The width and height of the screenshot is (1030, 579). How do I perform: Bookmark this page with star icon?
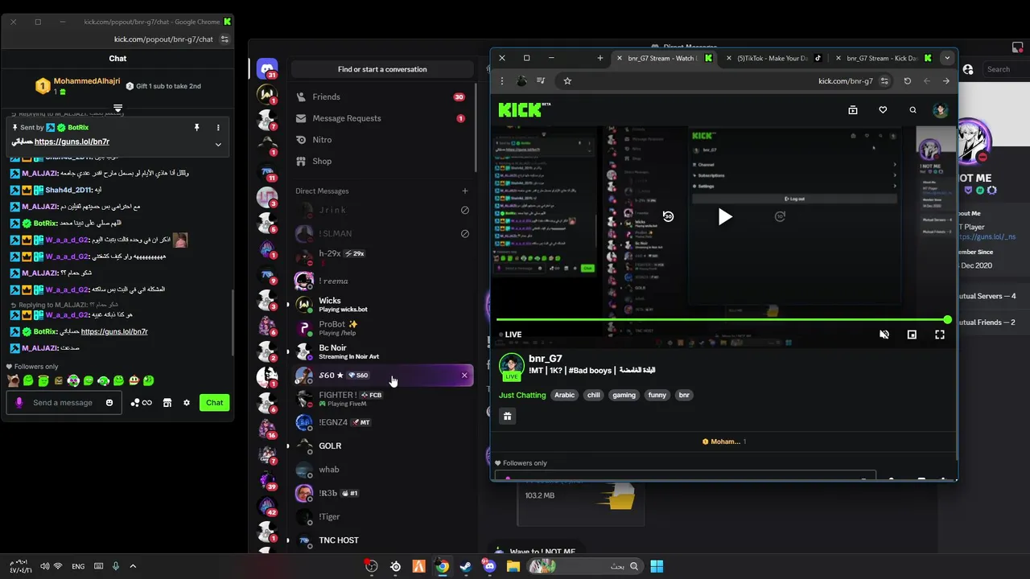(x=567, y=80)
